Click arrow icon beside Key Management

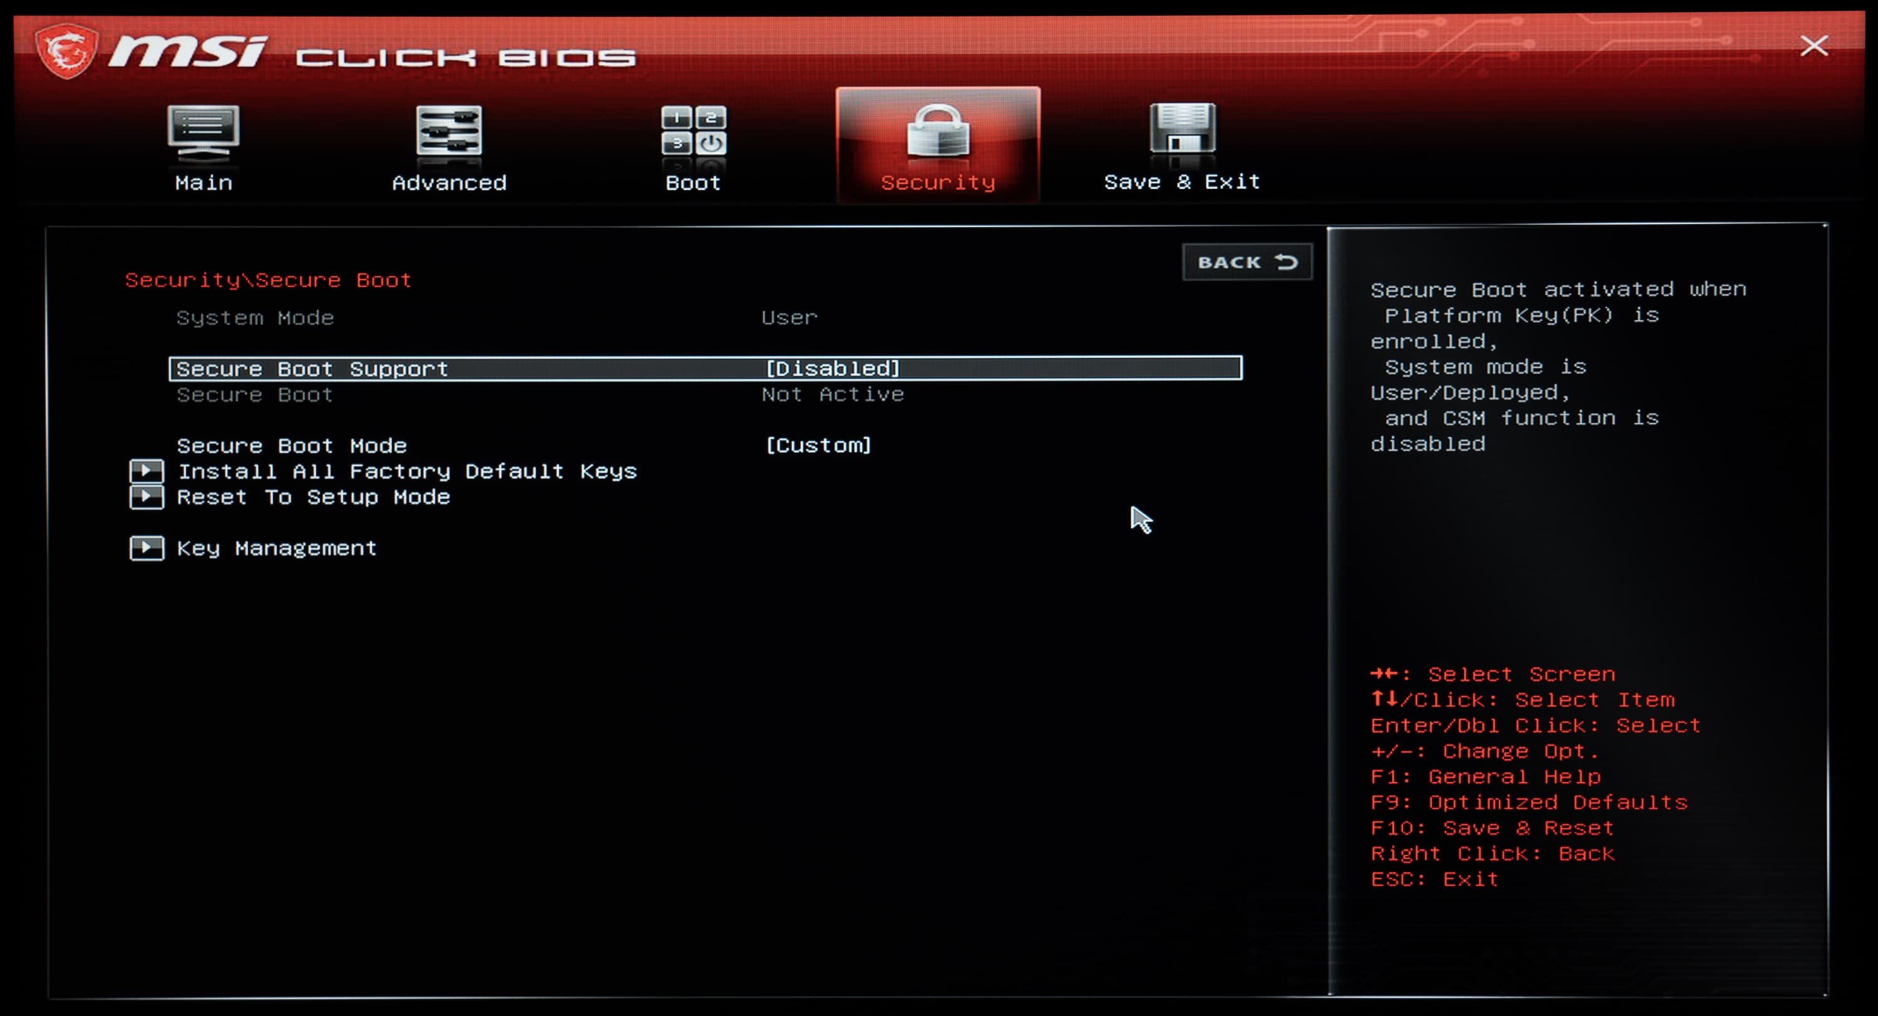pyautogui.click(x=146, y=548)
